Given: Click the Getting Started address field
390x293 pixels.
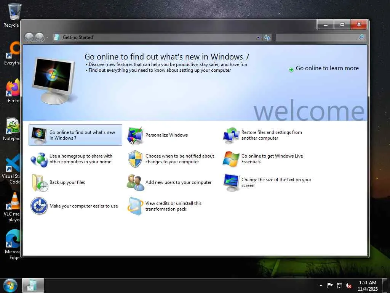Looking at the screenshot, I should 158,37.
